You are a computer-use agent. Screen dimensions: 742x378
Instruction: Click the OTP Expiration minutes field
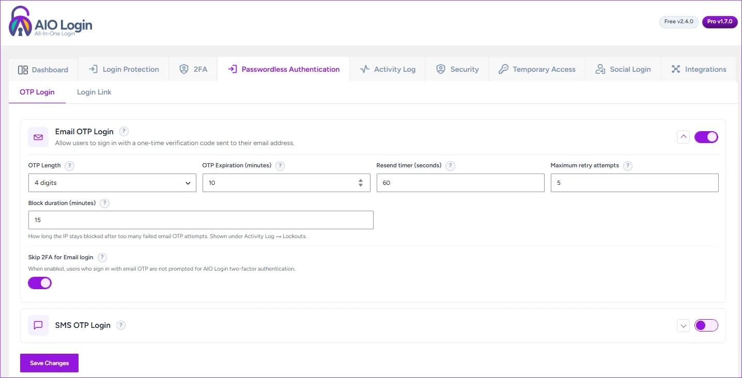tap(286, 183)
